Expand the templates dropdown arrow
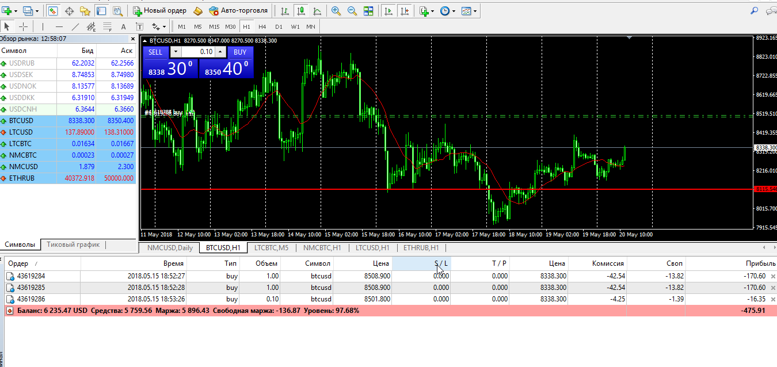Viewport: 777px width, 367px height. (475, 11)
